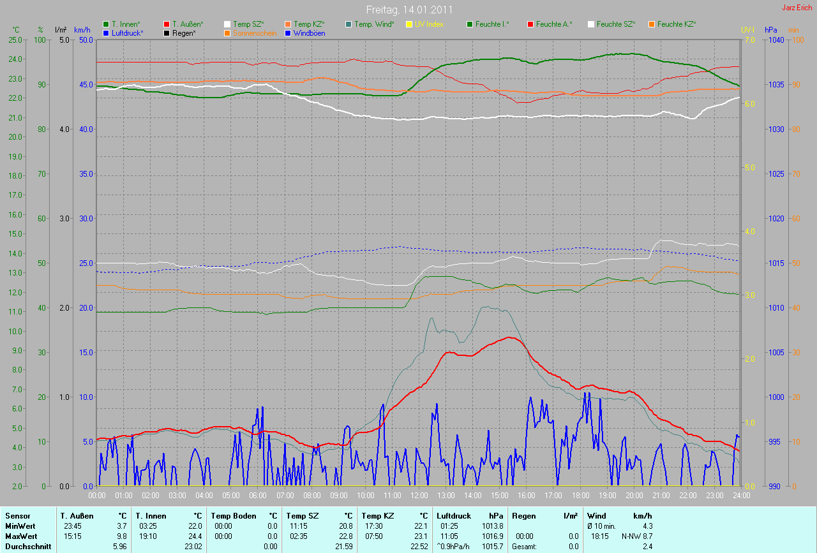817x553 pixels.
Task: Click the red T. Außen legend square
Action: click(167, 24)
